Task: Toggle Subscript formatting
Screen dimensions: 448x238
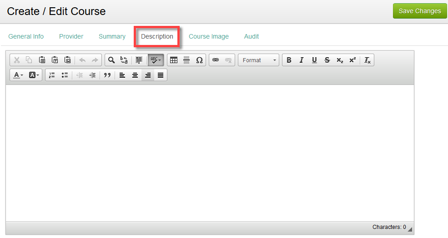Action: pos(340,60)
